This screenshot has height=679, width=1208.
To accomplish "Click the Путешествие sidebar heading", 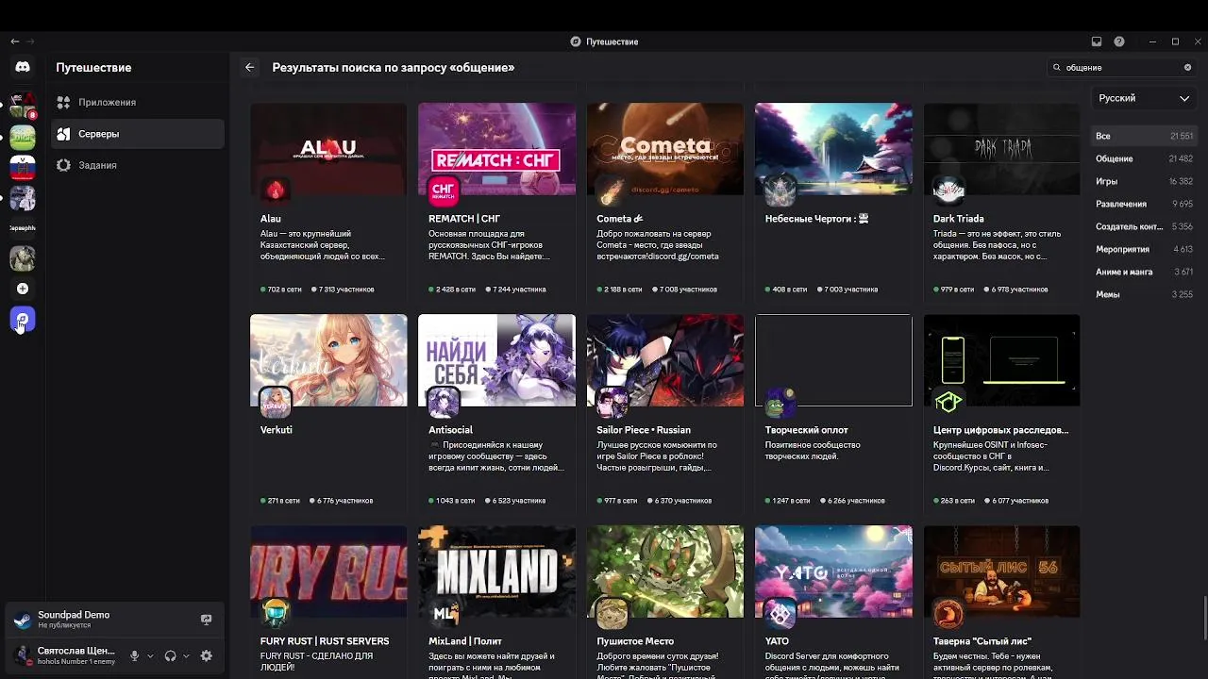I will (x=93, y=68).
